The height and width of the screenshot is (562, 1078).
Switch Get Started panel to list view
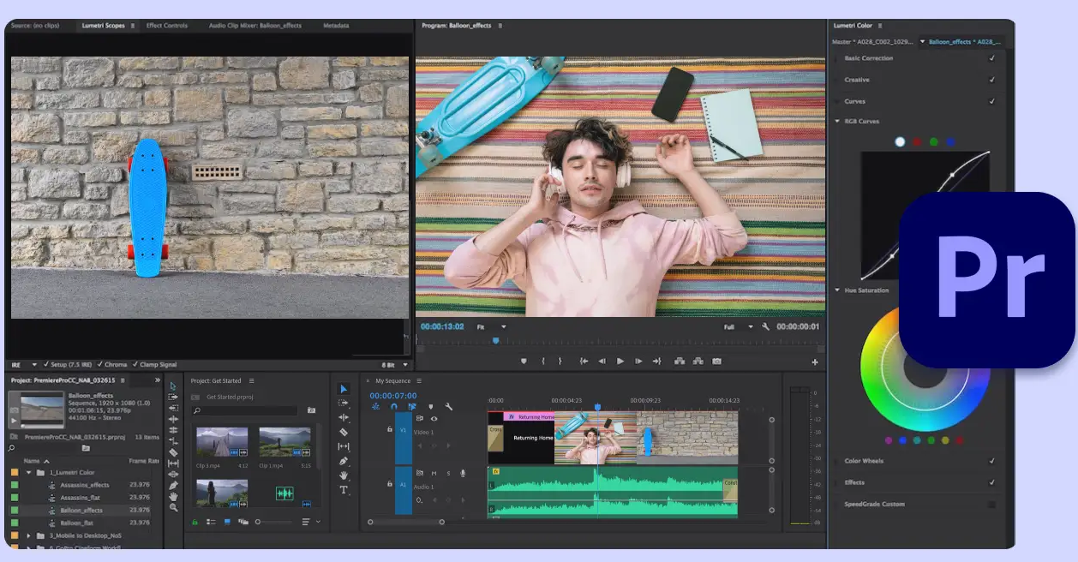click(211, 522)
